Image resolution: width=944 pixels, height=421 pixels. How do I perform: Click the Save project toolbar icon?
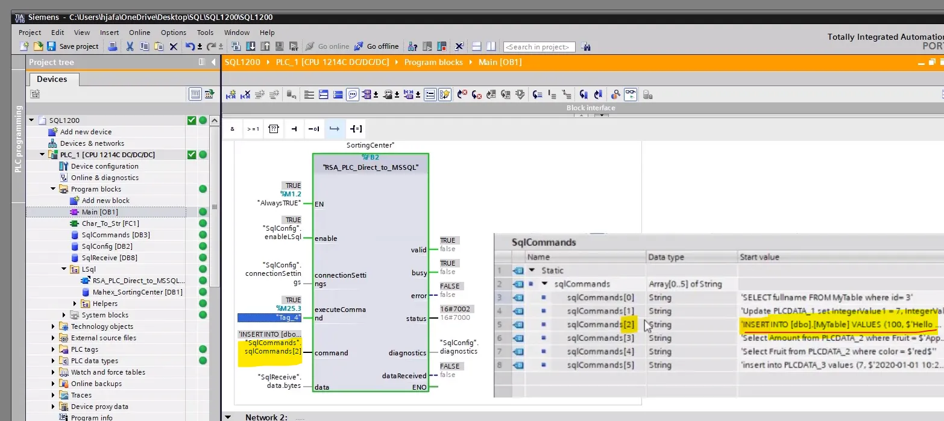click(x=51, y=46)
